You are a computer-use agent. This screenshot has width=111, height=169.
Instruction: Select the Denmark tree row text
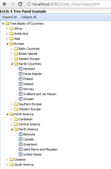point(29,69)
